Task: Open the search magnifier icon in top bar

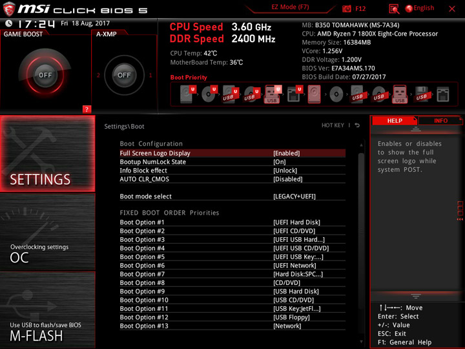Action: pyautogui.click(x=394, y=9)
